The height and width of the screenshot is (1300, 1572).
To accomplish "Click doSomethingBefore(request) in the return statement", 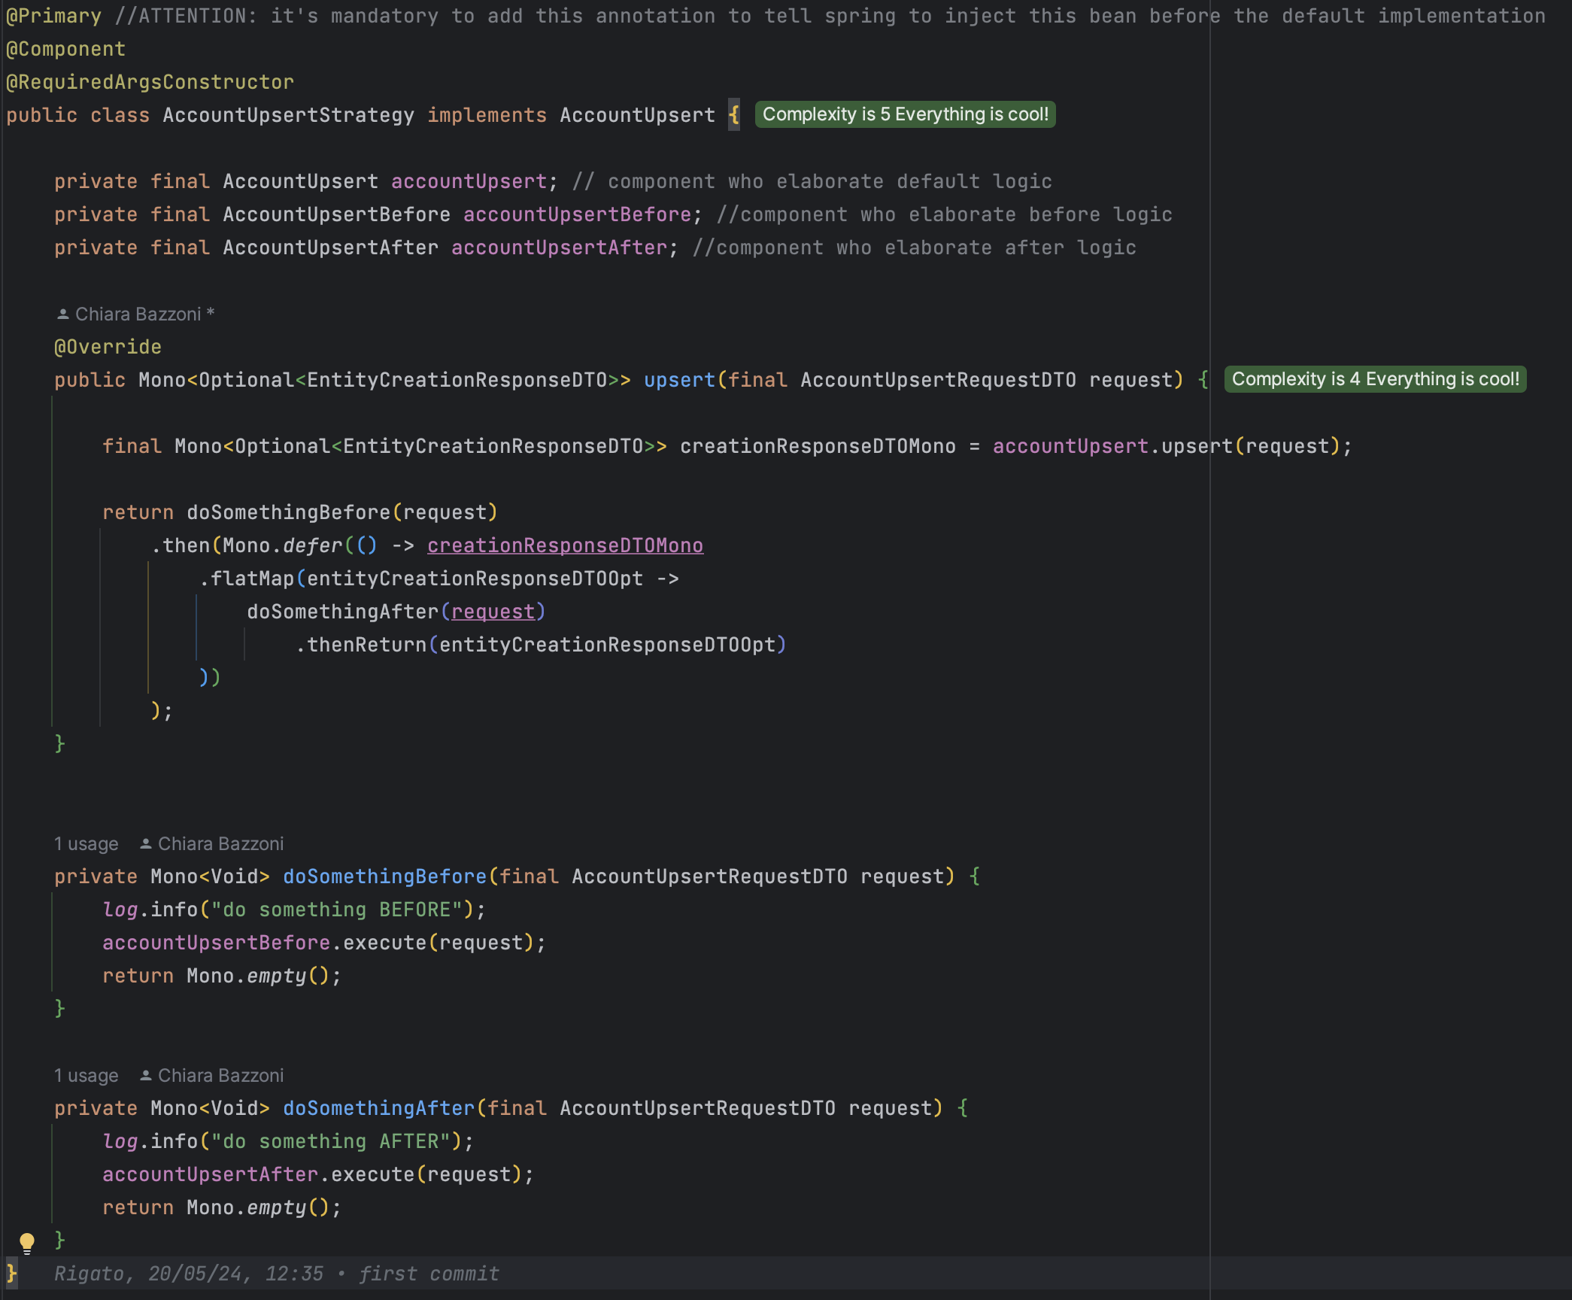I will click(342, 512).
